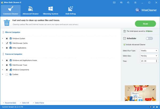This screenshot has width=160, height=109.
Task: Click the Select All link
Action: tap(25, 103)
